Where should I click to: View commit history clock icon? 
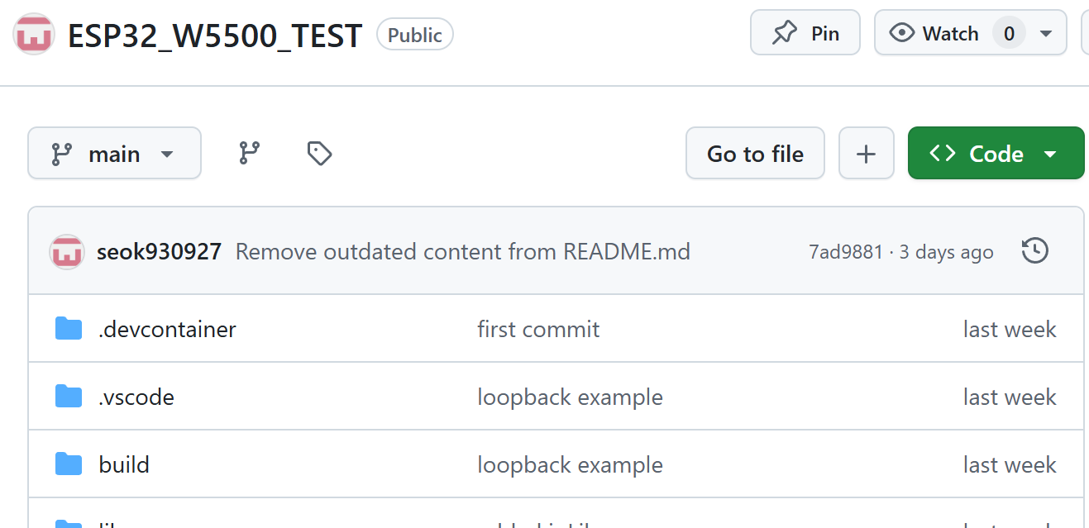(x=1035, y=251)
